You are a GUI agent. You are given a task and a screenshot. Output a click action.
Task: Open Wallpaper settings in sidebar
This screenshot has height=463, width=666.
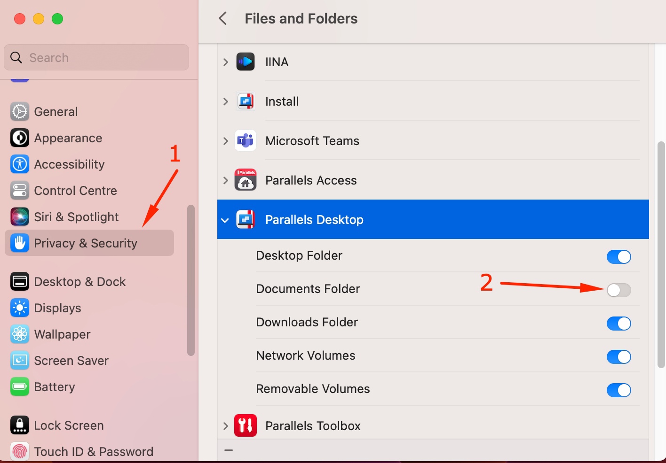point(89,334)
